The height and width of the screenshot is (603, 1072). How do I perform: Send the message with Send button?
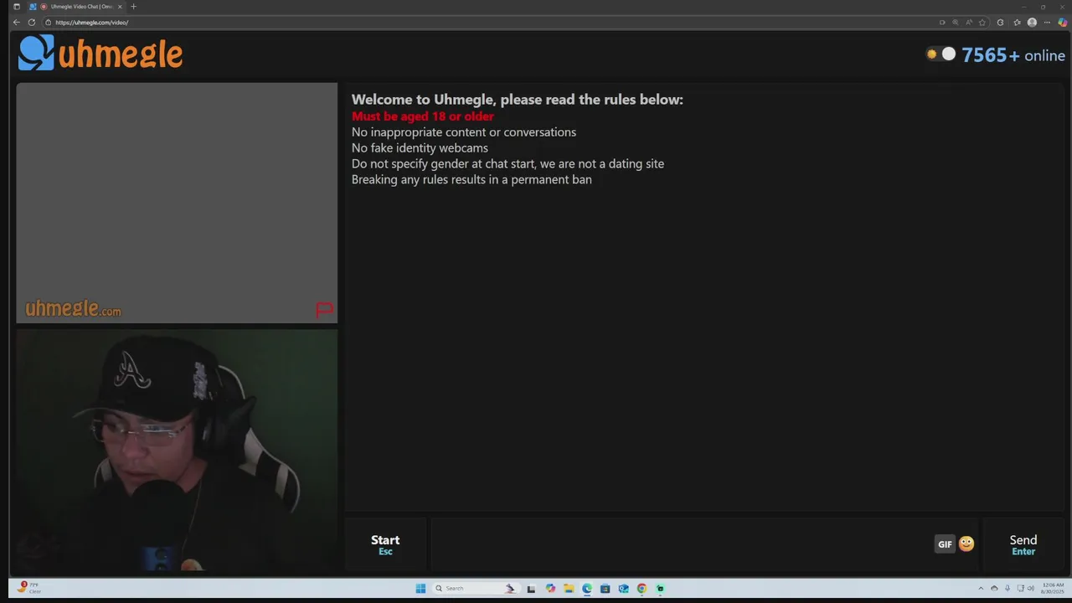coord(1023,544)
